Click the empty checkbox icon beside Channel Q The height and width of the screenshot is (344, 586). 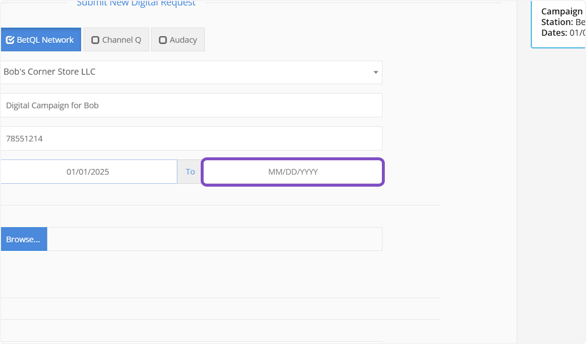point(95,40)
